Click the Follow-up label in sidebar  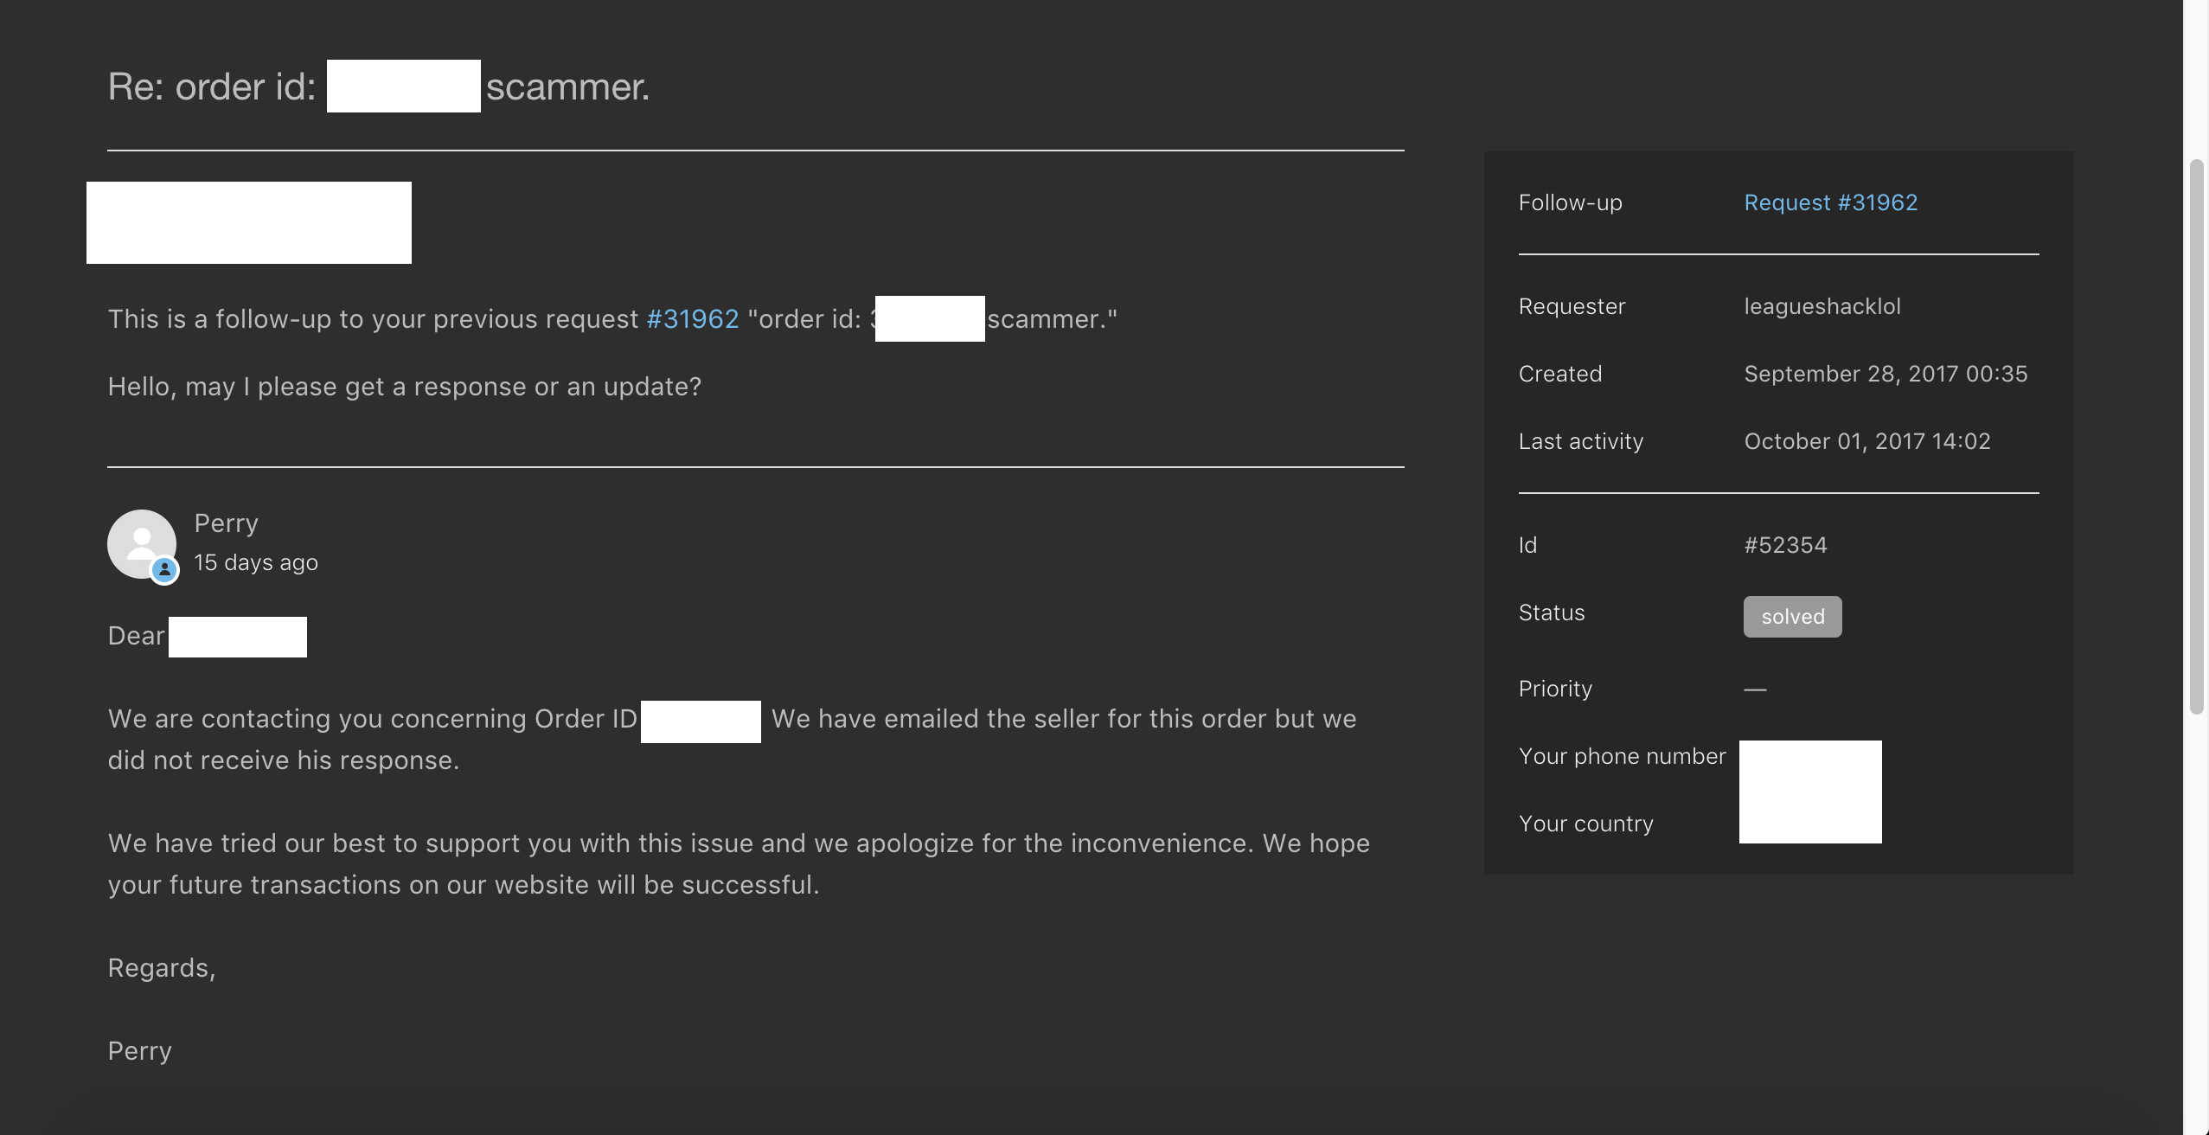[x=1570, y=202]
